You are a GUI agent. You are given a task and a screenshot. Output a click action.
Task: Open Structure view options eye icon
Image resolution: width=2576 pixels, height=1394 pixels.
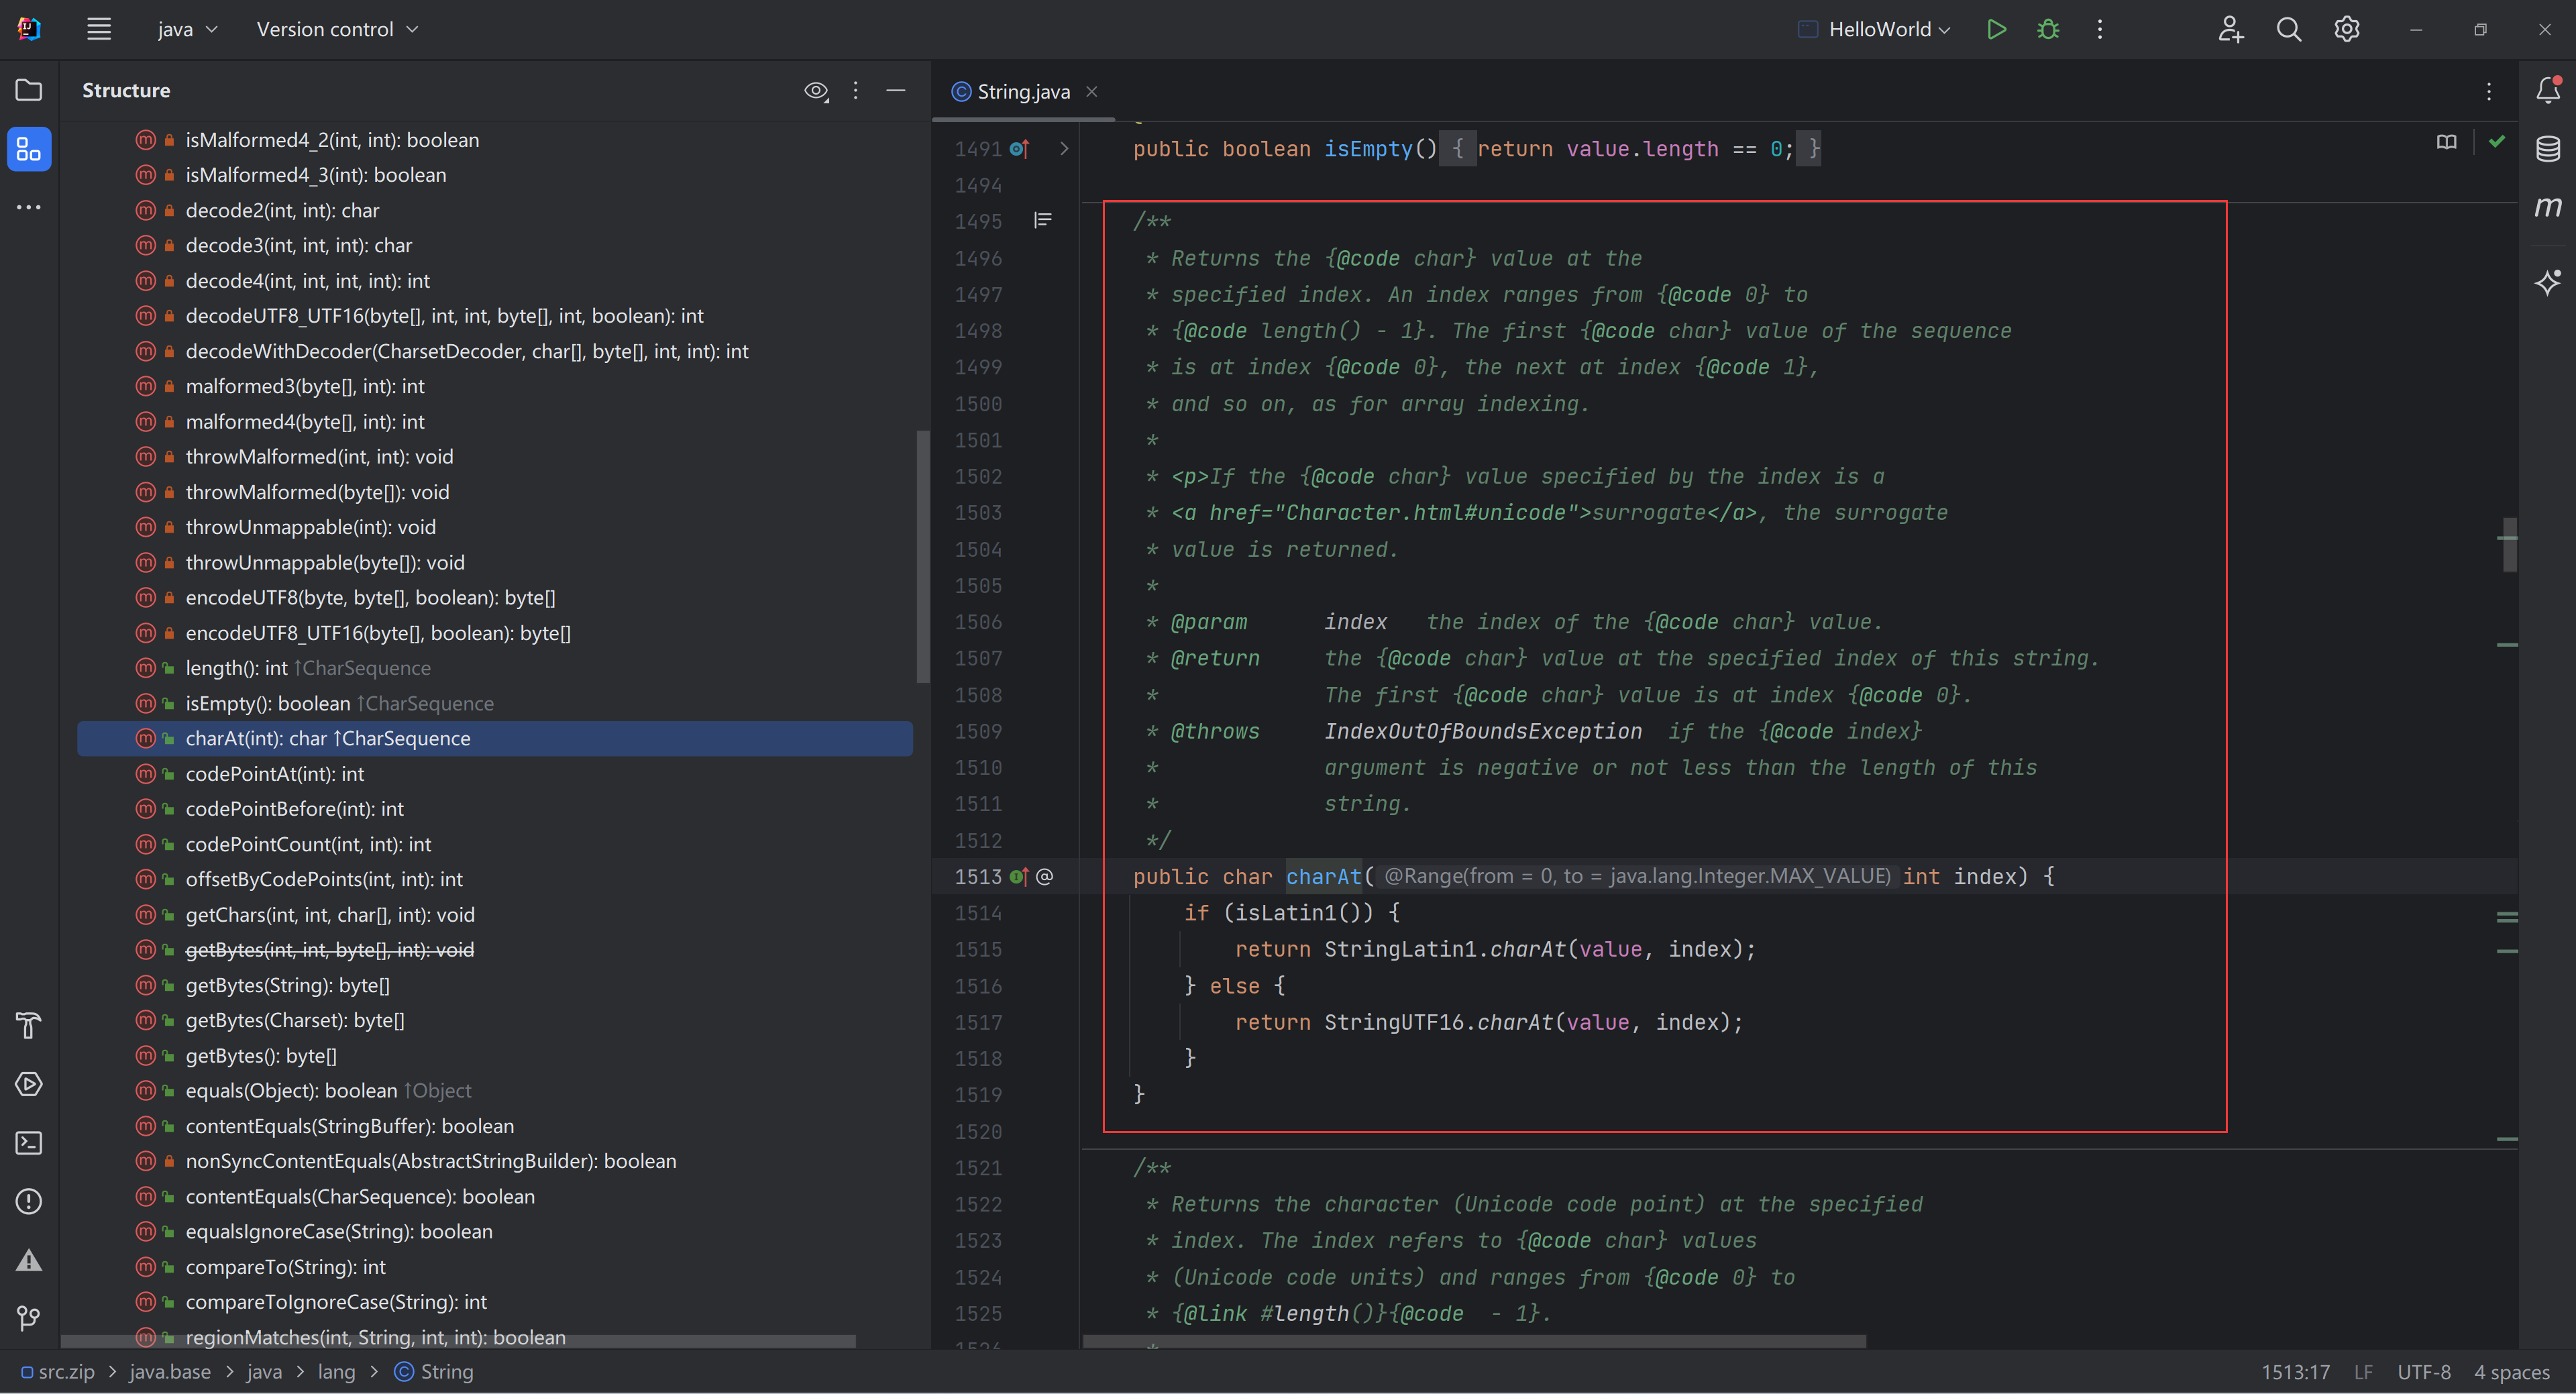[816, 91]
